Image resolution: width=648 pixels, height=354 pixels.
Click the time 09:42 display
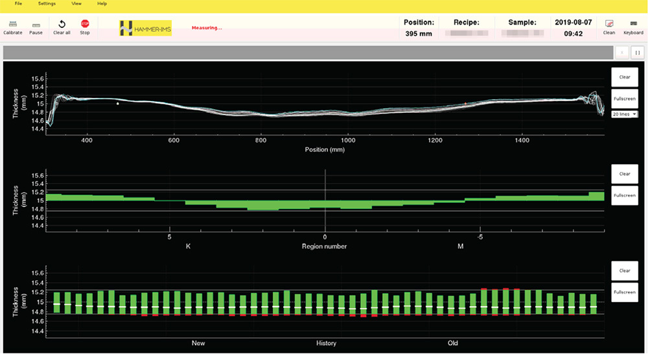click(x=573, y=34)
